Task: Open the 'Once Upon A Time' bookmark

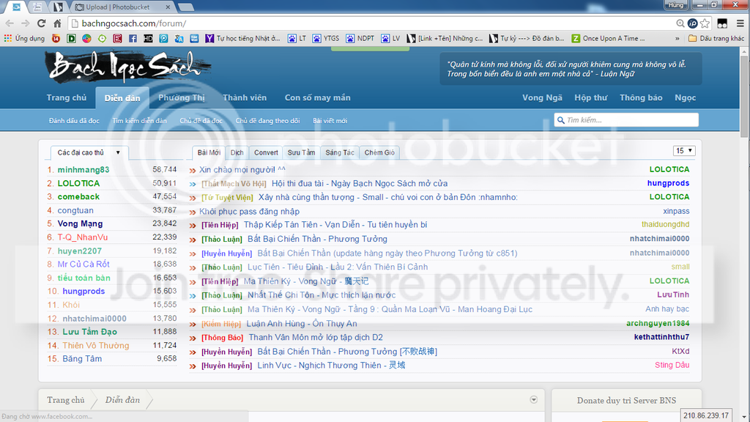Action: [609, 38]
